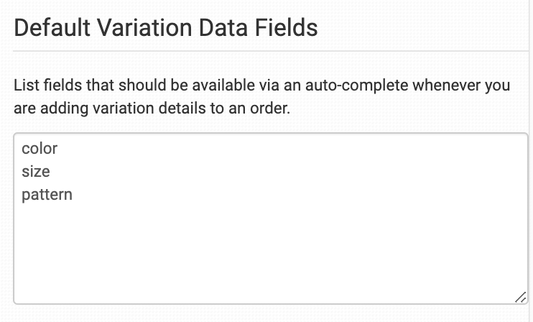Click the word "Fields" in the heading
The width and height of the screenshot is (533, 322).
tap(286, 28)
